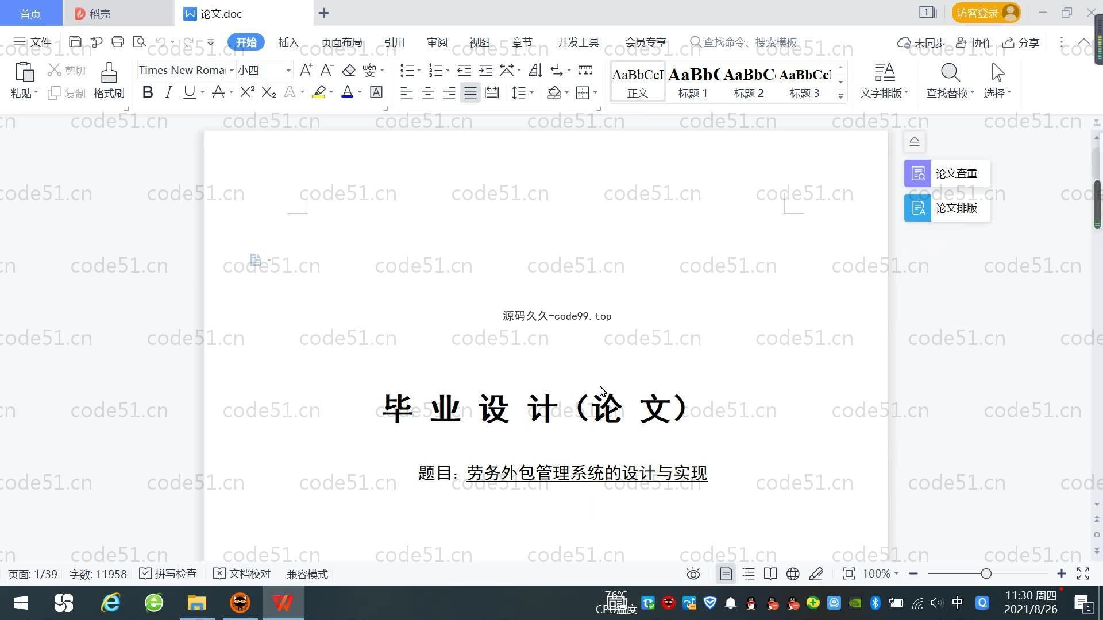
Task: Expand the font size 小四 dropdown
Action: [x=288, y=71]
